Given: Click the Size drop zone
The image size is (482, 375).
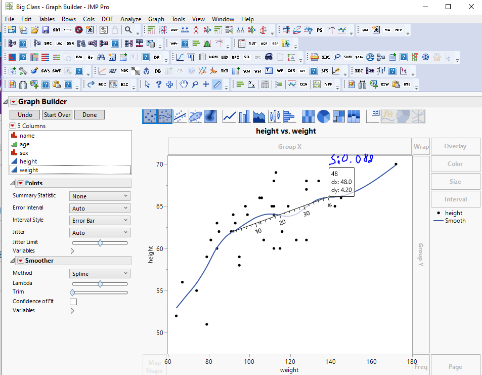Looking at the screenshot, I should (x=455, y=182).
